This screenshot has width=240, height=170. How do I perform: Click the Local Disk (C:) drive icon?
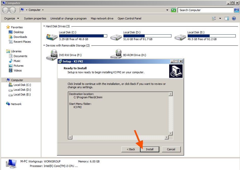52,37
